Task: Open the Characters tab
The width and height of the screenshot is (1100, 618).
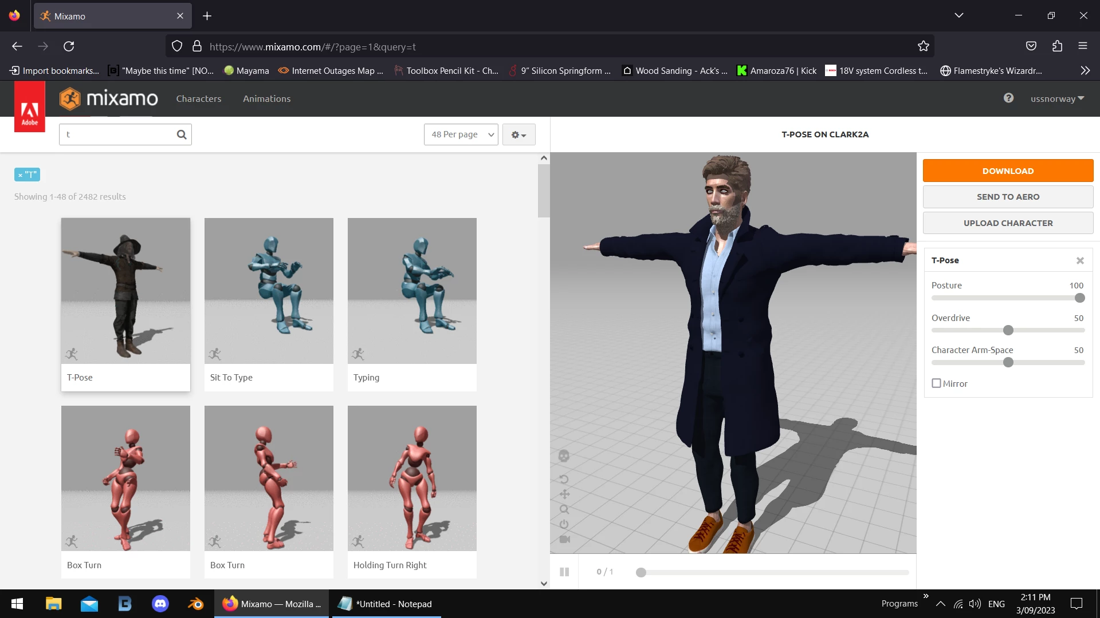Action: (198, 98)
